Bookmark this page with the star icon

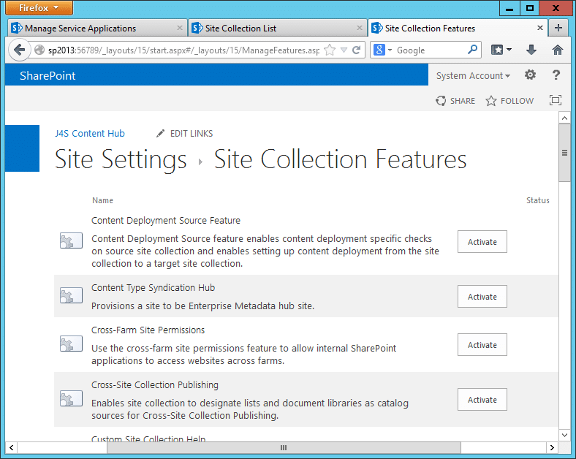pos(330,50)
